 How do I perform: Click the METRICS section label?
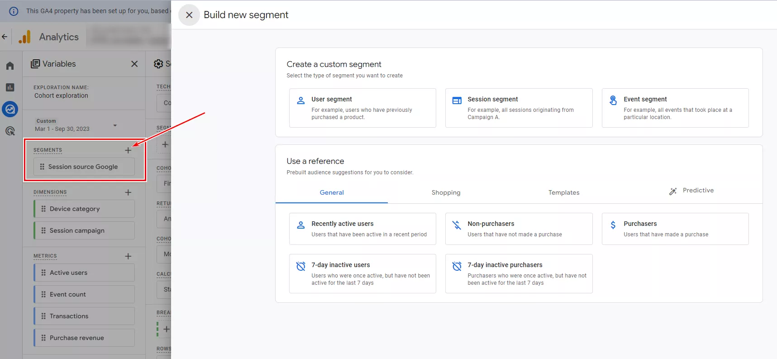tap(45, 256)
